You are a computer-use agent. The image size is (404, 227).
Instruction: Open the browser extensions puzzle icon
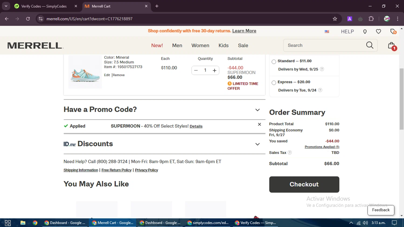(371, 19)
